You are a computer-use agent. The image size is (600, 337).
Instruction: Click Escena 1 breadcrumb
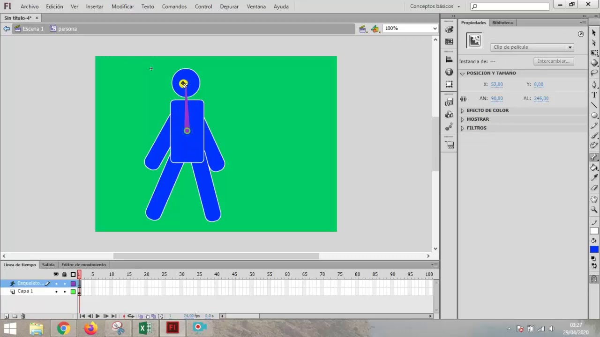(29, 29)
